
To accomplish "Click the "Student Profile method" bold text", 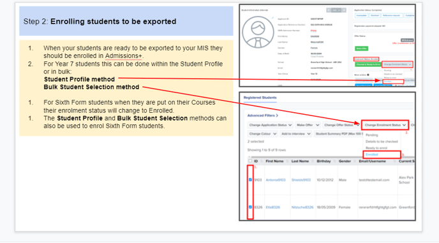I will tap(79, 80).
